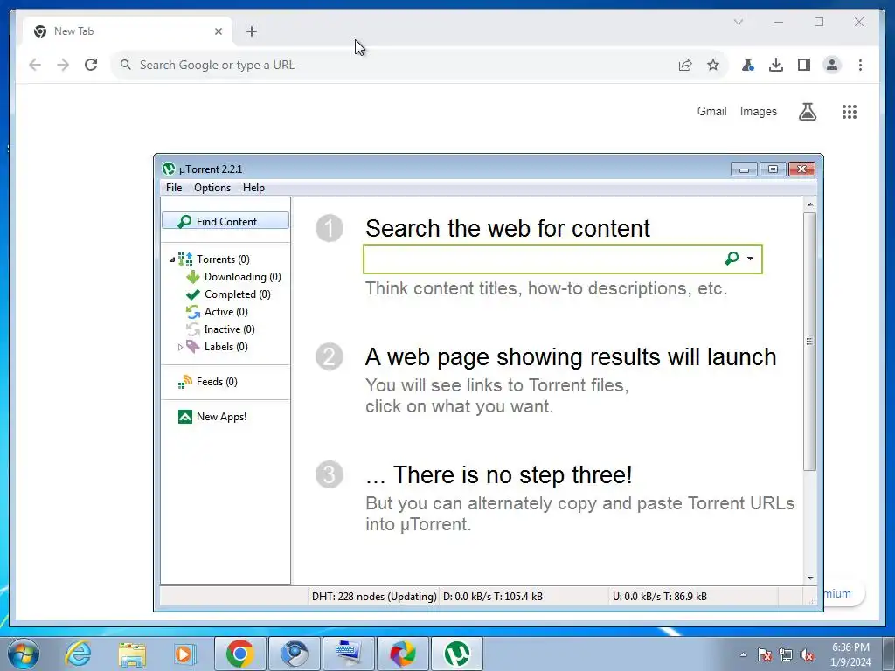Open the Images link
This screenshot has height=671, width=895.
point(758,111)
